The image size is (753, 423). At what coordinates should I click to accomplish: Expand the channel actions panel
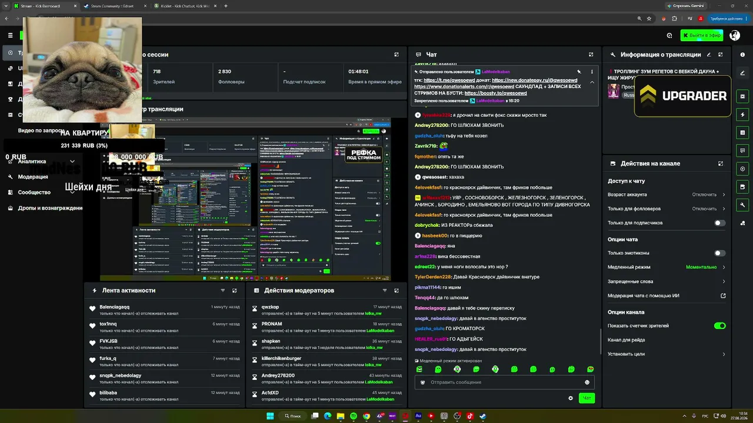[x=721, y=163]
